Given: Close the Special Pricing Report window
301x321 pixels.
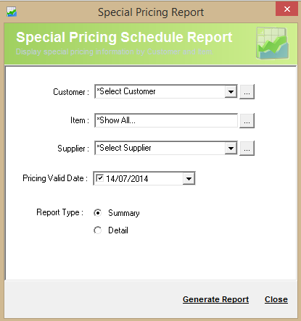Looking at the screenshot, I should pyautogui.click(x=287, y=9).
